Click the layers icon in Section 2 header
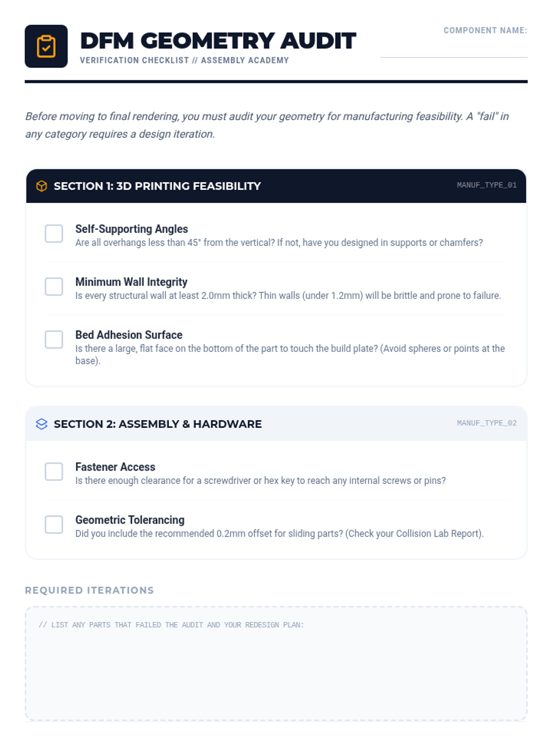Viewport: 552px width, 737px height. coord(41,424)
